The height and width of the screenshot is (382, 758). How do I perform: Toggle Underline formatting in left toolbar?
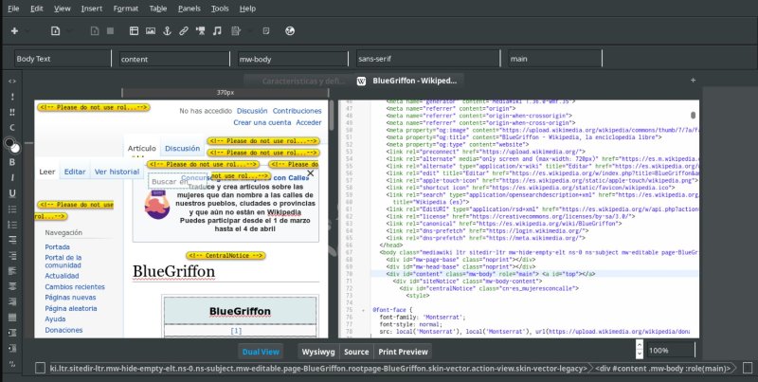pyautogui.click(x=12, y=192)
